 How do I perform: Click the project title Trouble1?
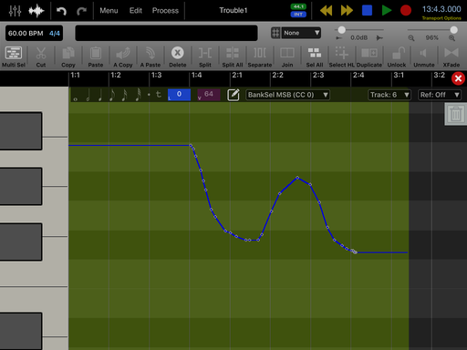coord(233,10)
